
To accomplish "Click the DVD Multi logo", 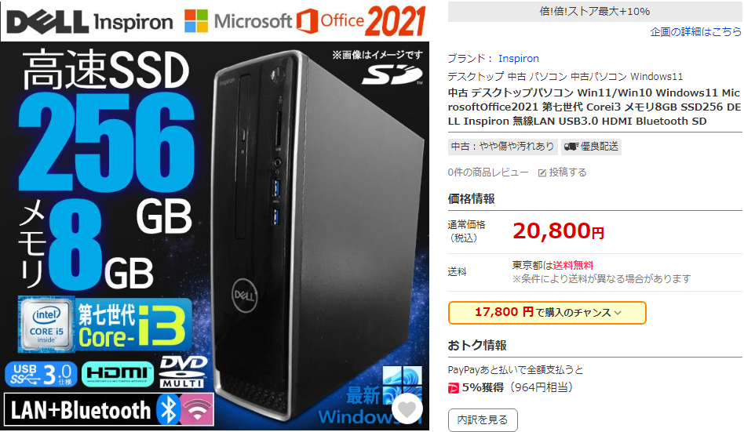I will [182, 372].
